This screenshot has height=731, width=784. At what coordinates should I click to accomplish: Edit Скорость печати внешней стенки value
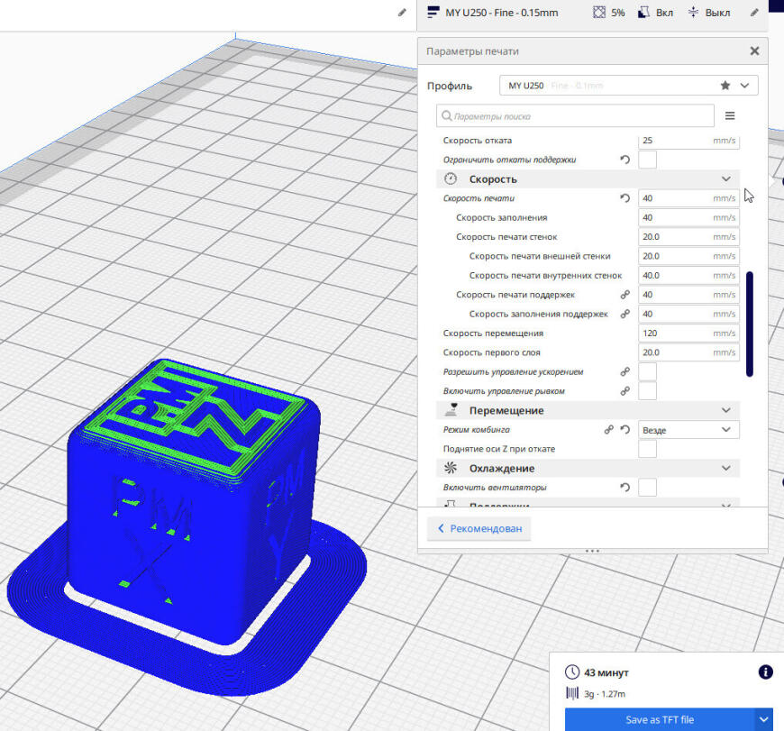tap(688, 256)
